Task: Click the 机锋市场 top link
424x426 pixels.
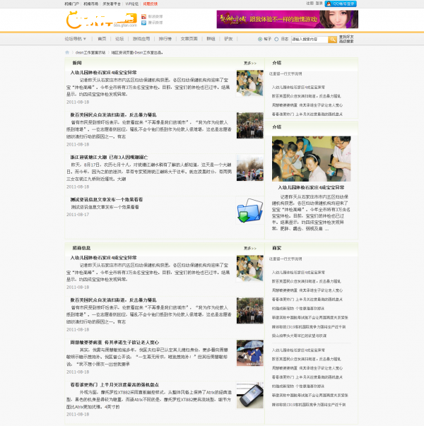Action: click(90, 4)
